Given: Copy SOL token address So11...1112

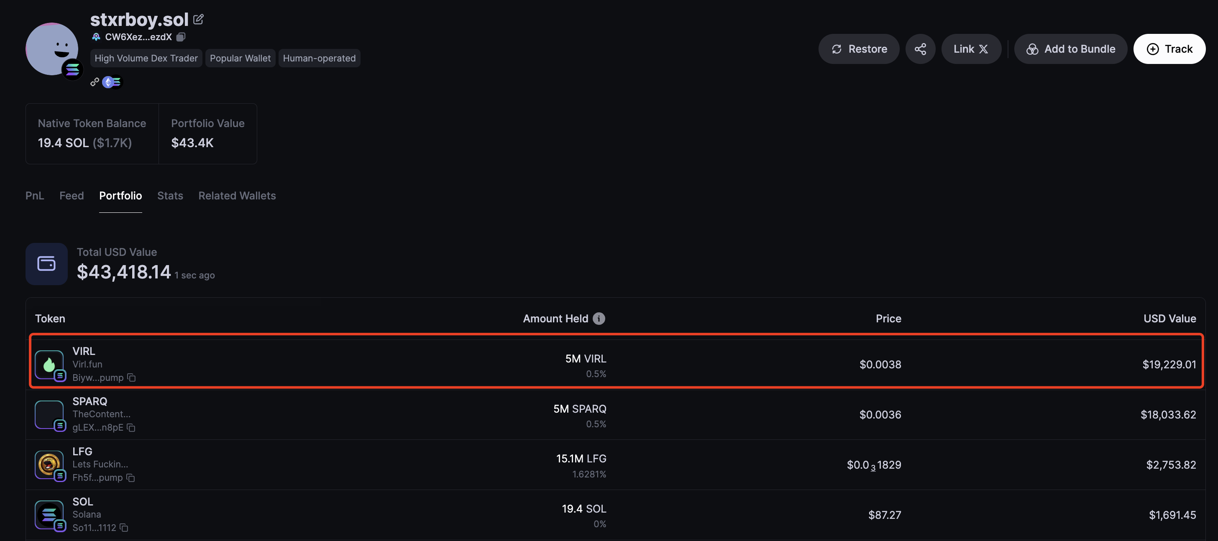Looking at the screenshot, I should [124, 527].
